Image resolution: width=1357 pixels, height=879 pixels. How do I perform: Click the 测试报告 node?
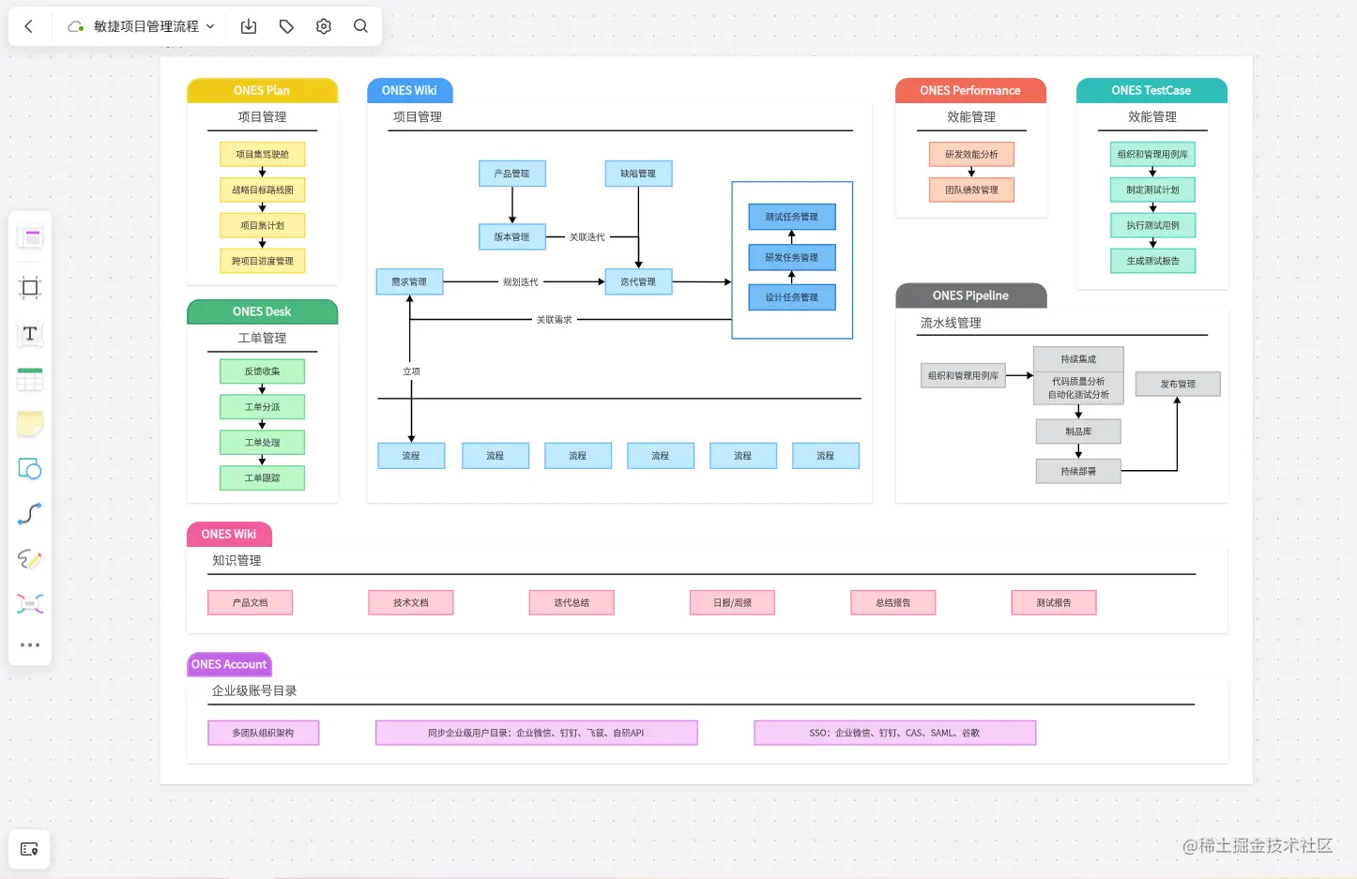click(x=1054, y=602)
